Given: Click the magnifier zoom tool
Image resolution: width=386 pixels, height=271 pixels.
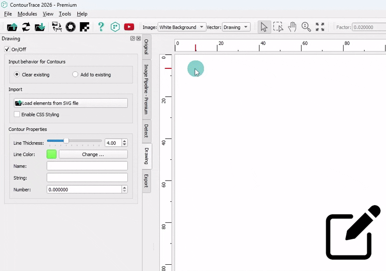Looking at the screenshot, I should pos(306,27).
